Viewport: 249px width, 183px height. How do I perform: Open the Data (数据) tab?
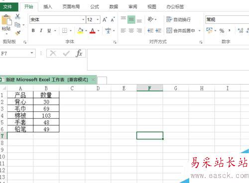pos(114,6)
